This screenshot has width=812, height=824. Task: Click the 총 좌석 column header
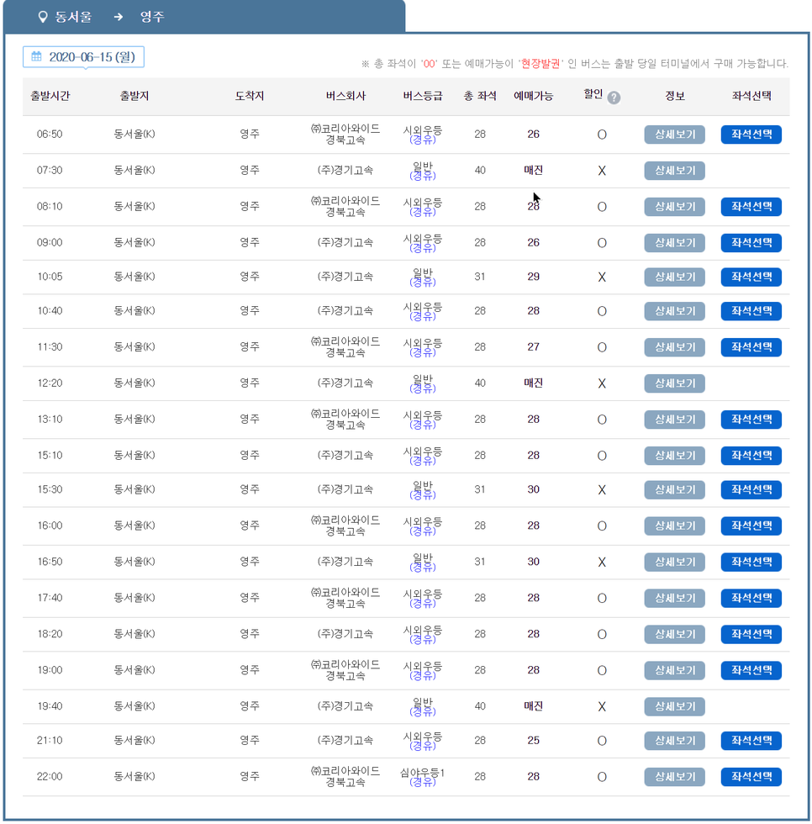coord(479,96)
